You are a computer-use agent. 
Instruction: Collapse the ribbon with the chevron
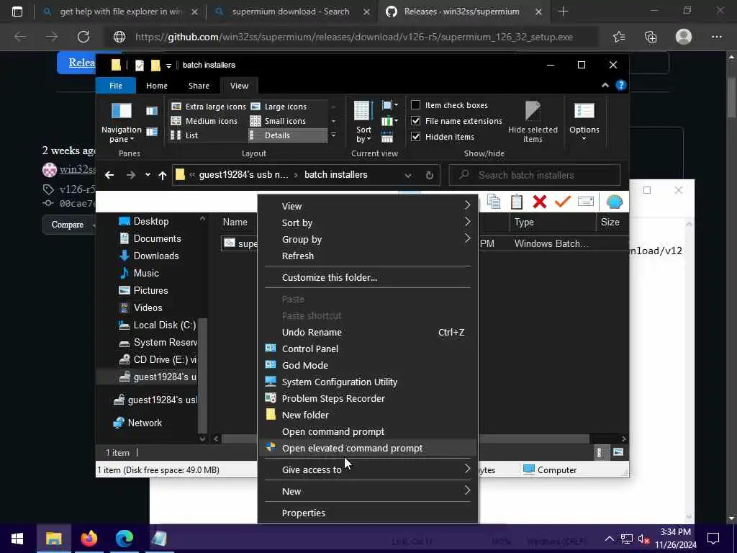(605, 85)
